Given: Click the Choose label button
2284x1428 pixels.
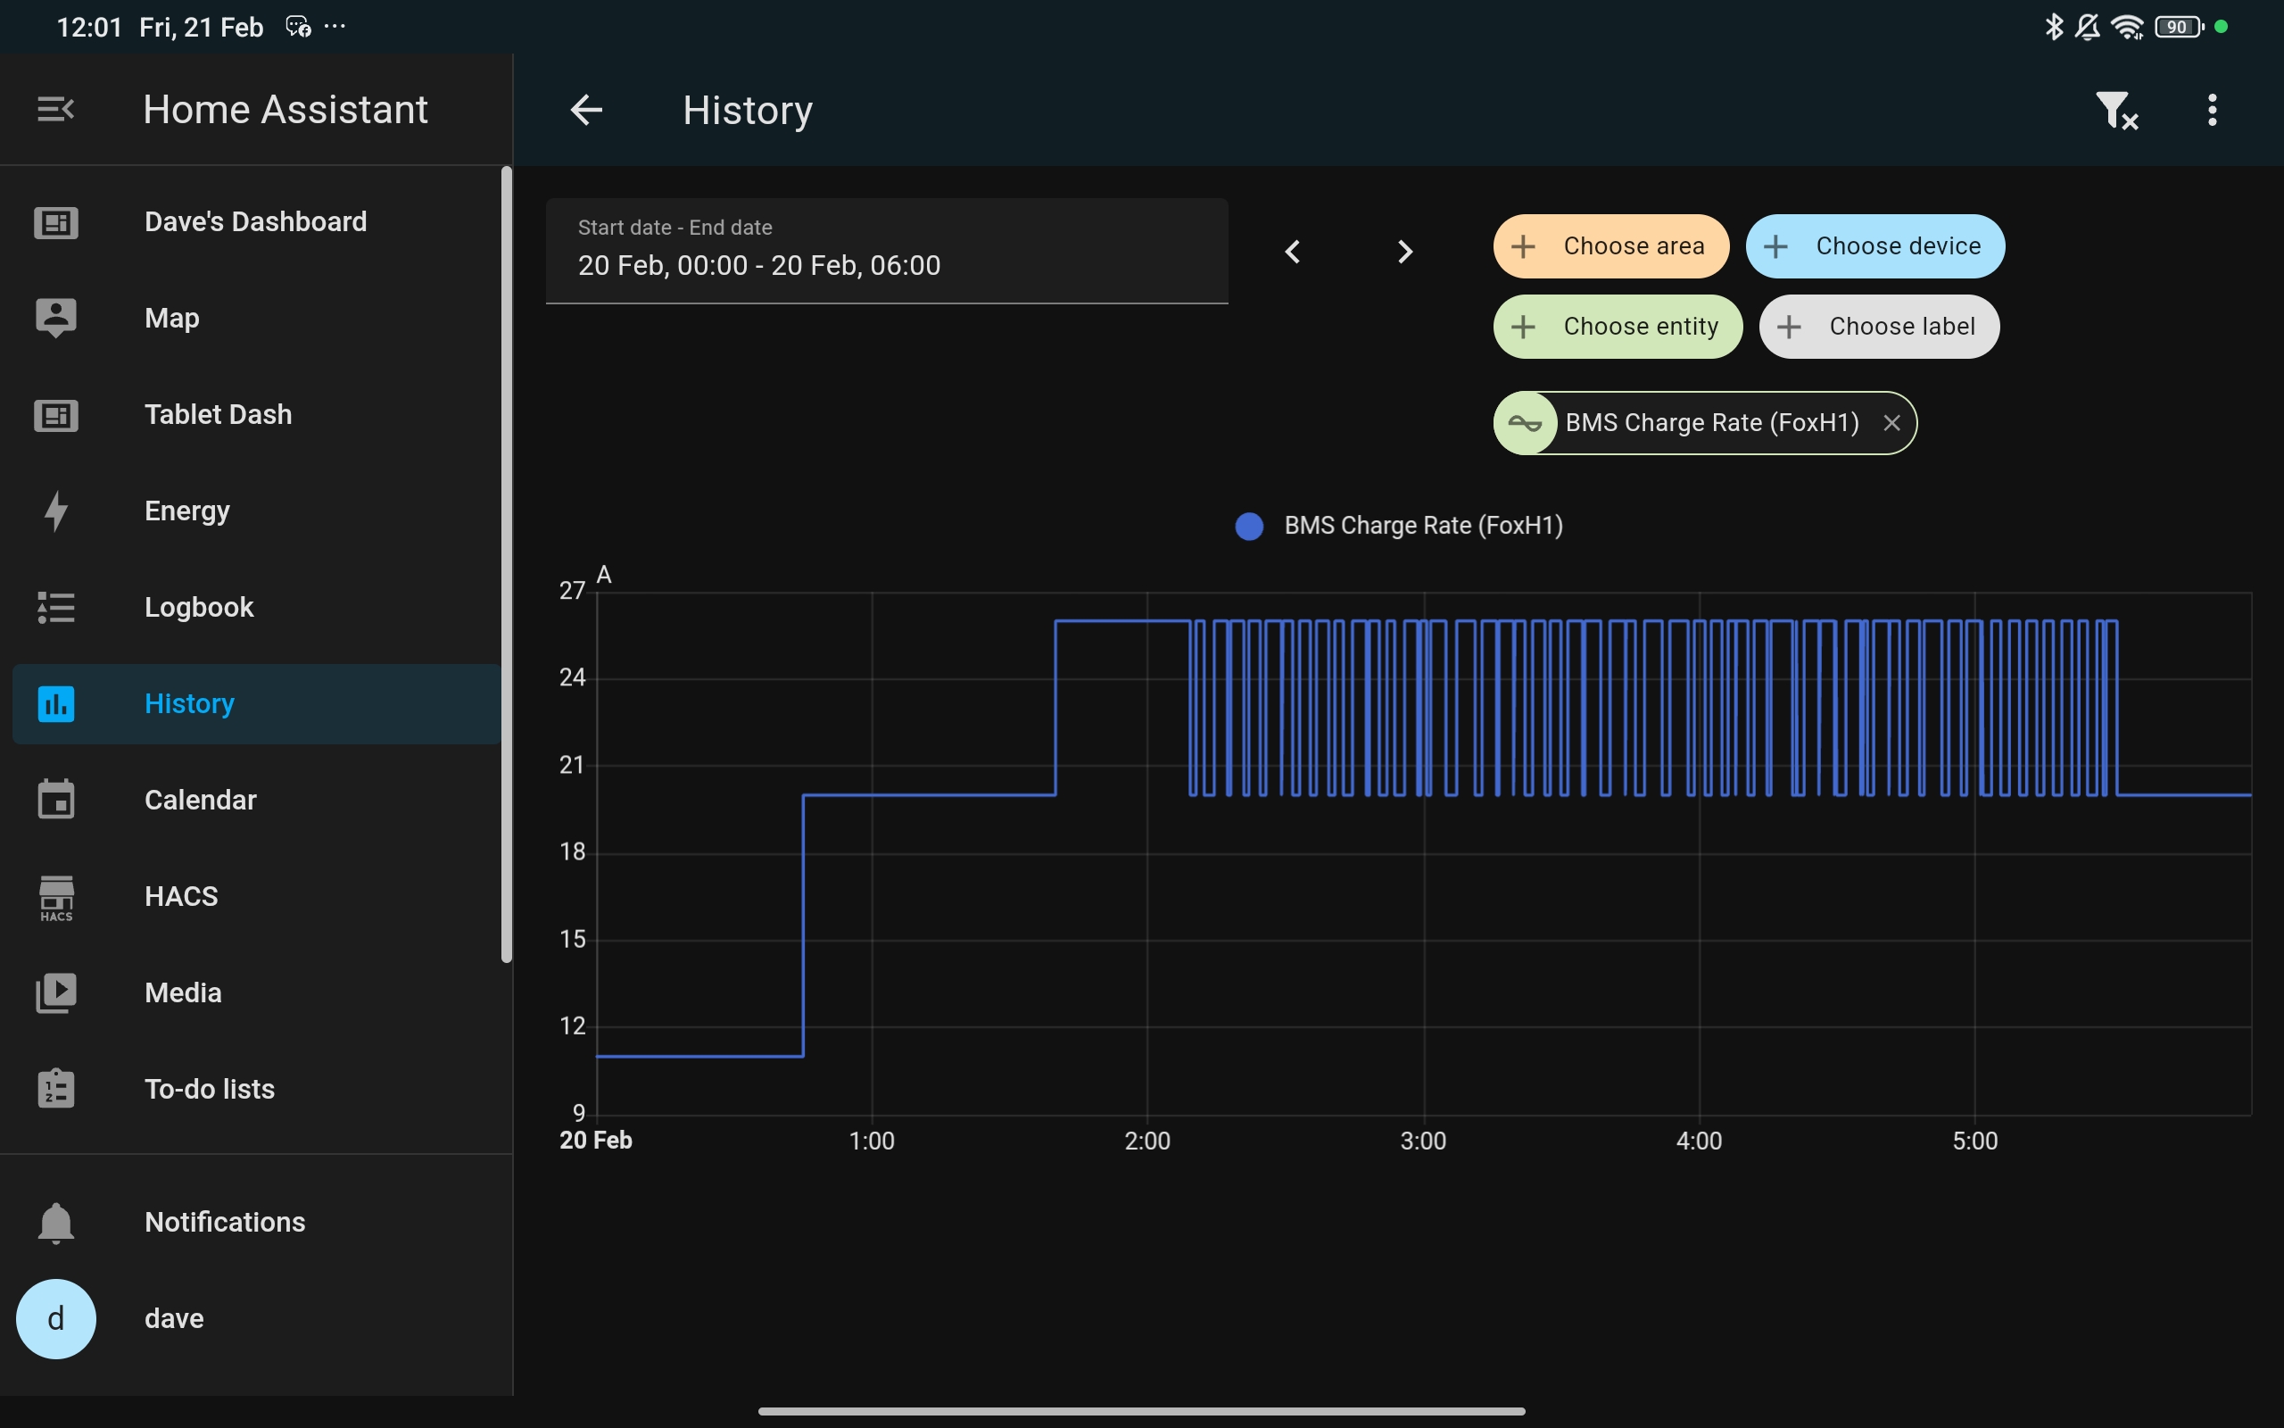Looking at the screenshot, I should [1878, 327].
